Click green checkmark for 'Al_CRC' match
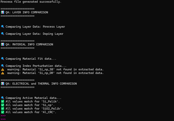Image resolution: width=174 pixels, height=121 pixels. [x=3, y=112]
